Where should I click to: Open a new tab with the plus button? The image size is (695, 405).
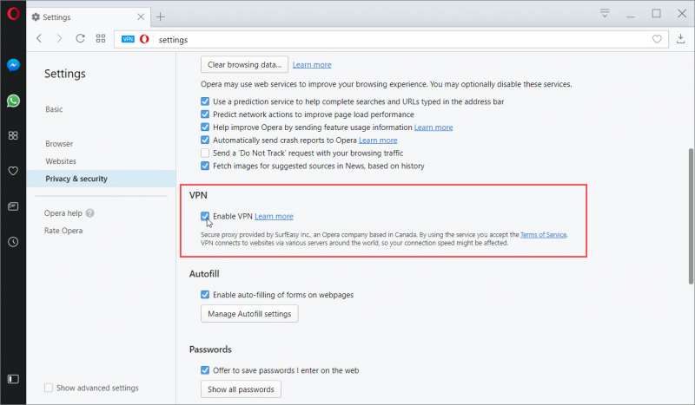pos(161,16)
